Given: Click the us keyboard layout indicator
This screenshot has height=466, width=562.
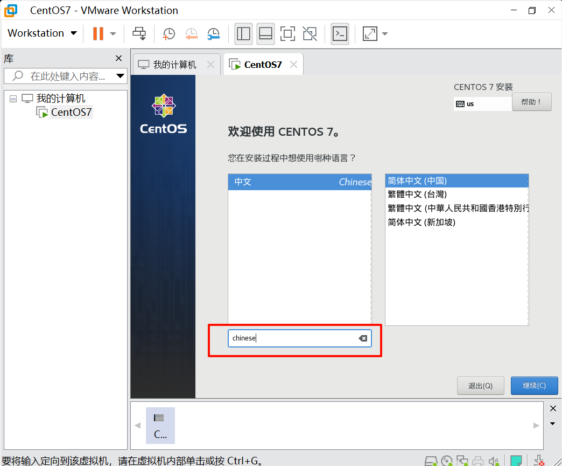Looking at the screenshot, I should pyautogui.click(x=482, y=104).
